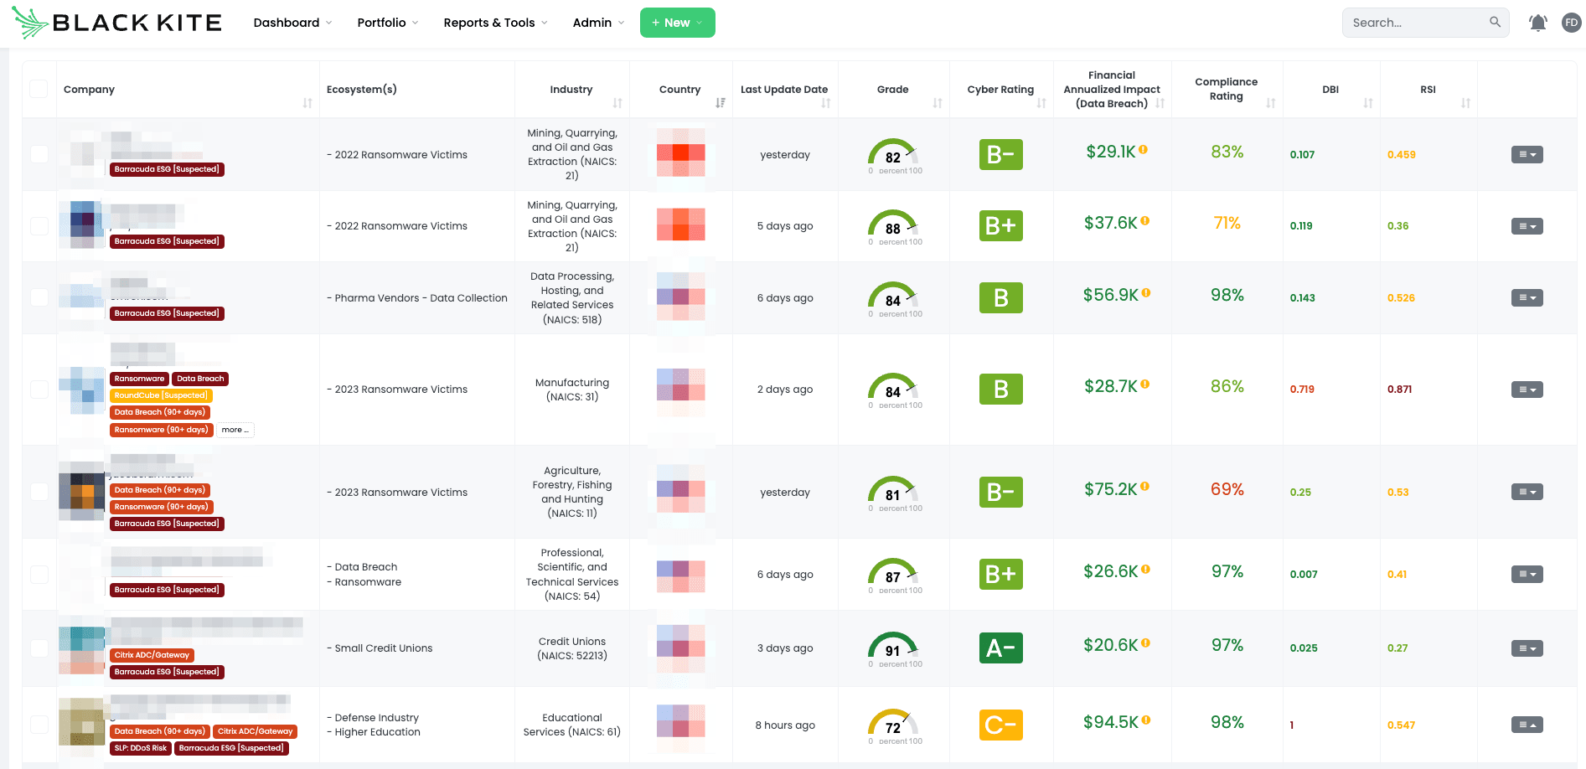
Task: Open the FD user avatar menu
Action: pyautogui.click(x=1571, y=23)
